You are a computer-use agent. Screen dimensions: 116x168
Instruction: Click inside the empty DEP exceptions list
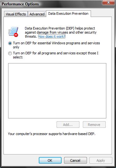pyautogui.click(x=57, y=91)
